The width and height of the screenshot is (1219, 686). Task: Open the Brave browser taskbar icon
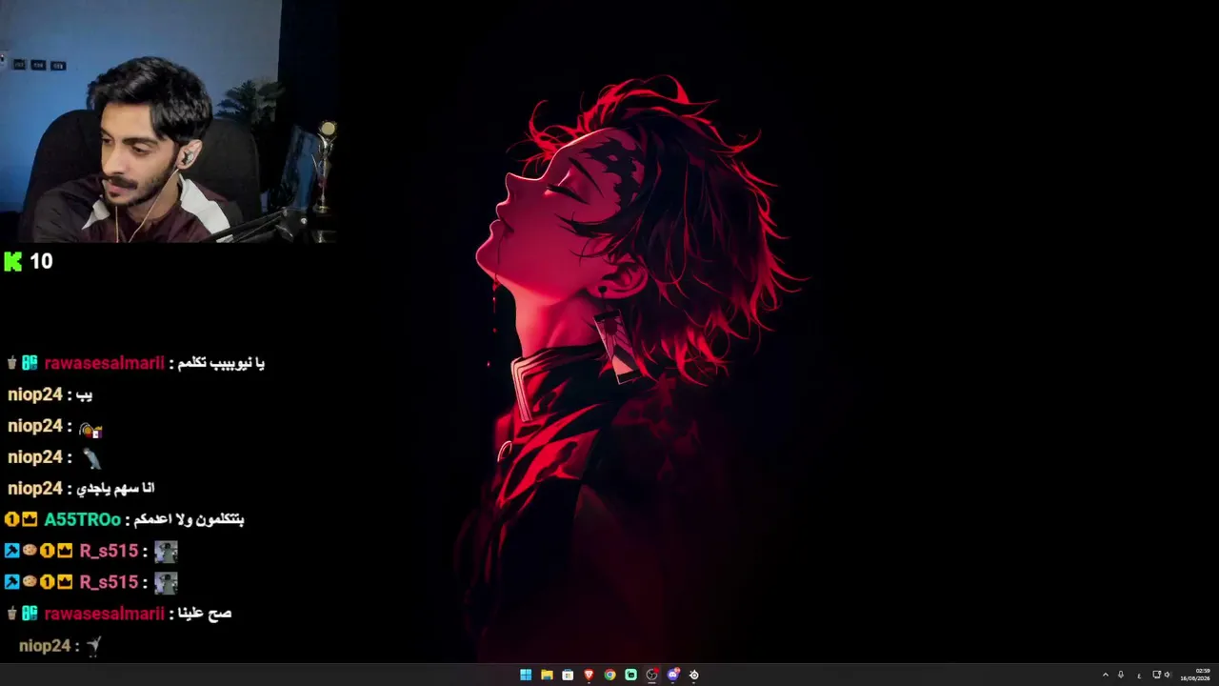589,675
